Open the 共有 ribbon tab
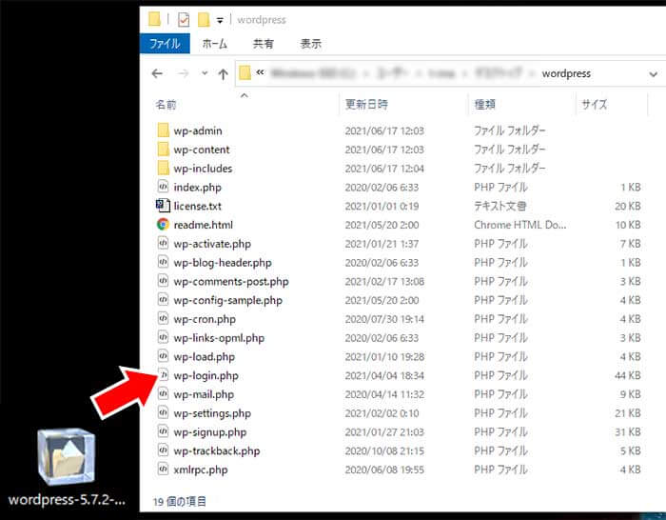Screen dimensions: 666x520 [264, 44]
